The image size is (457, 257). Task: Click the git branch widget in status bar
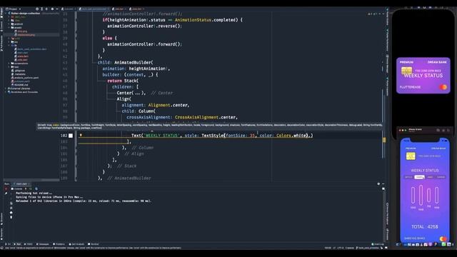coord(367,248)
